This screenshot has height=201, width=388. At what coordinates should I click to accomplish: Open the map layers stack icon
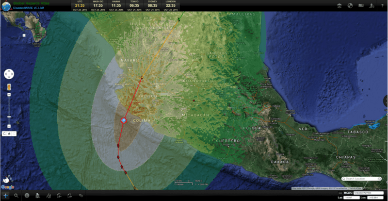tap(339, 5)
